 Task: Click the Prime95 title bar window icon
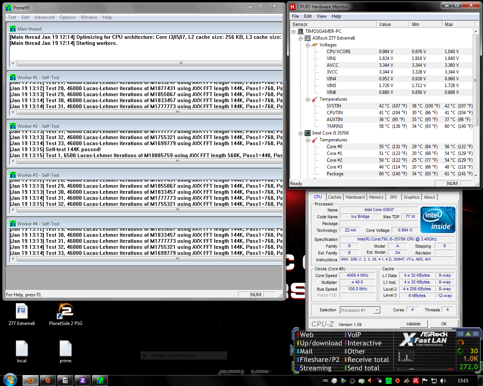coord(8,8)
